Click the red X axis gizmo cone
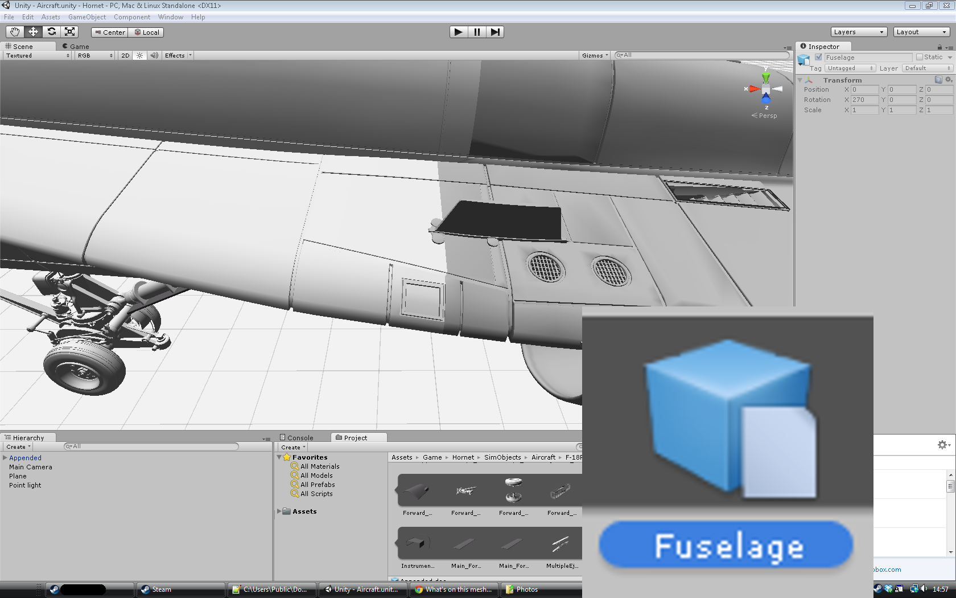 [755, 89]
